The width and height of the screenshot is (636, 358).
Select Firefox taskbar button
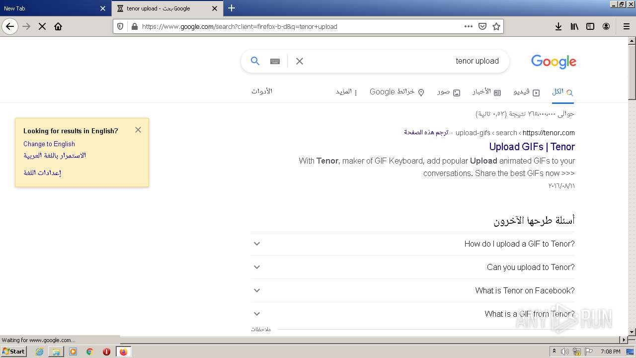click(x=123, y=352)
